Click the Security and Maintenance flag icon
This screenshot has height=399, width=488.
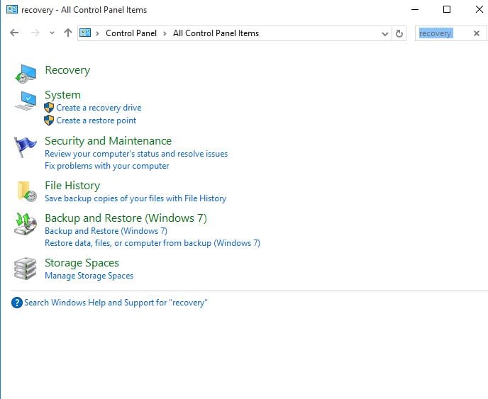[26, 147]
